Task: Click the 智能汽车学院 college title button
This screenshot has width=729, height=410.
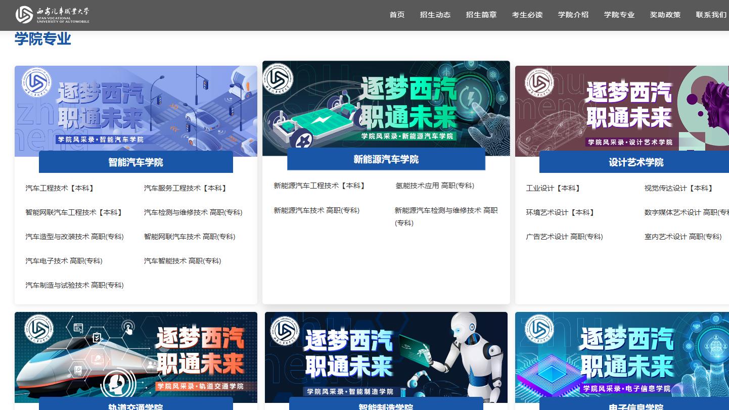Action: [135, 162]
